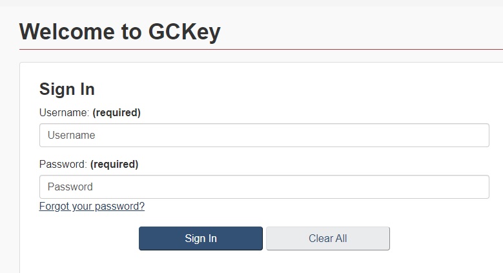This screenshot has width=503, height=273.
Task: Focus the Password input field
Action: pyautogui.click(x=264, y=187)
